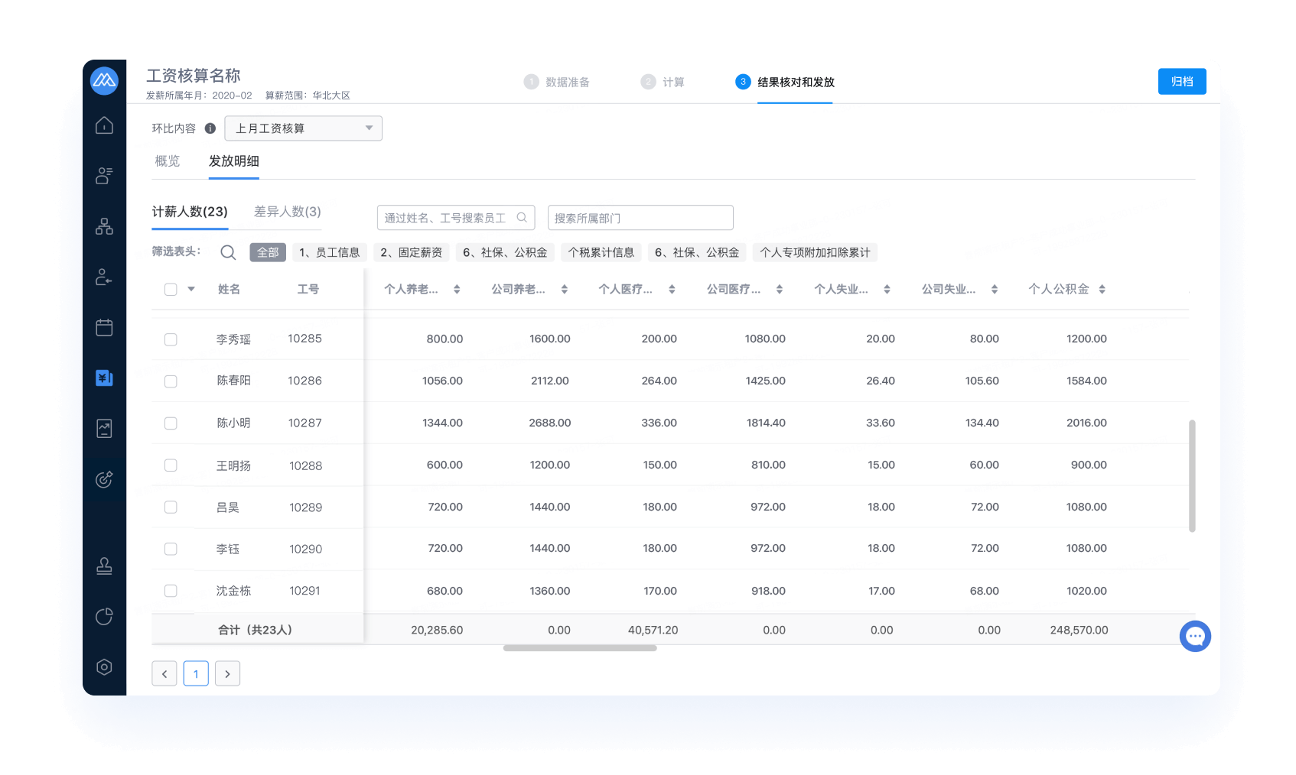1296x775 pixels.
Task: Focus the 搜索所属部门 field
Action: coord(640,218)
